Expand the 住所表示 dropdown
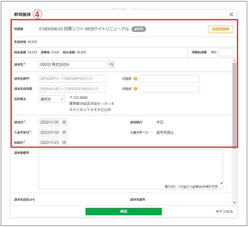 click(x=52, y=99)
